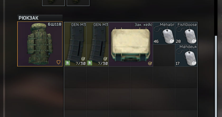Click green note tag on first magazine
Screen dimensions: 222x117
coord(68,63)
